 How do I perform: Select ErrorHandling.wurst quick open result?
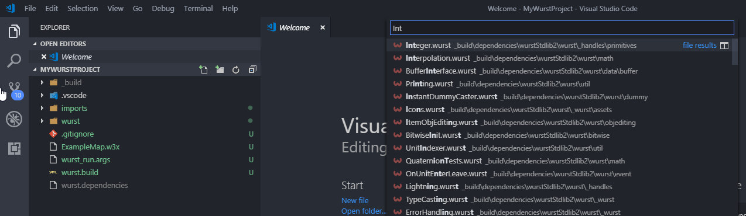click(559, 211)
